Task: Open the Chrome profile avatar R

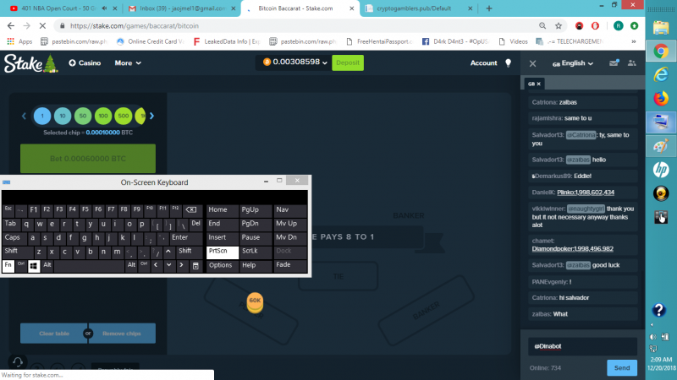Action: [619, 26]
